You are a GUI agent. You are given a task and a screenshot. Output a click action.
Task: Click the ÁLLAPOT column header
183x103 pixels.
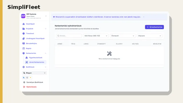tap(119, 44)
